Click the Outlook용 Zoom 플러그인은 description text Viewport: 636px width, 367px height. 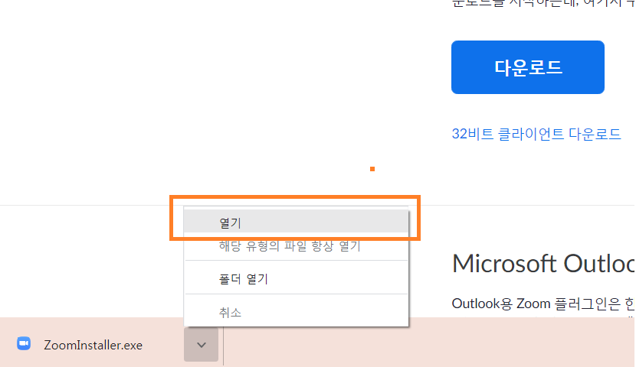click(x=543, y=304)
